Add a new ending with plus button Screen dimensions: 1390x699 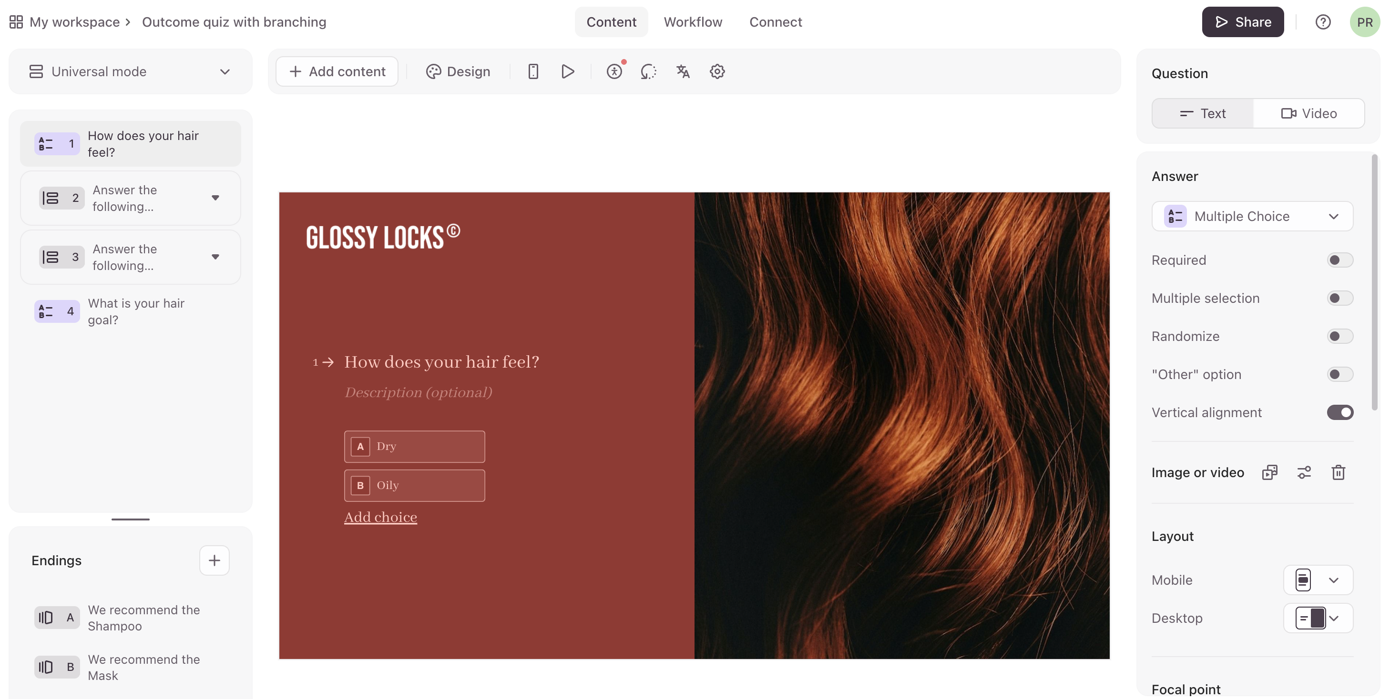(x=214, y=560)
